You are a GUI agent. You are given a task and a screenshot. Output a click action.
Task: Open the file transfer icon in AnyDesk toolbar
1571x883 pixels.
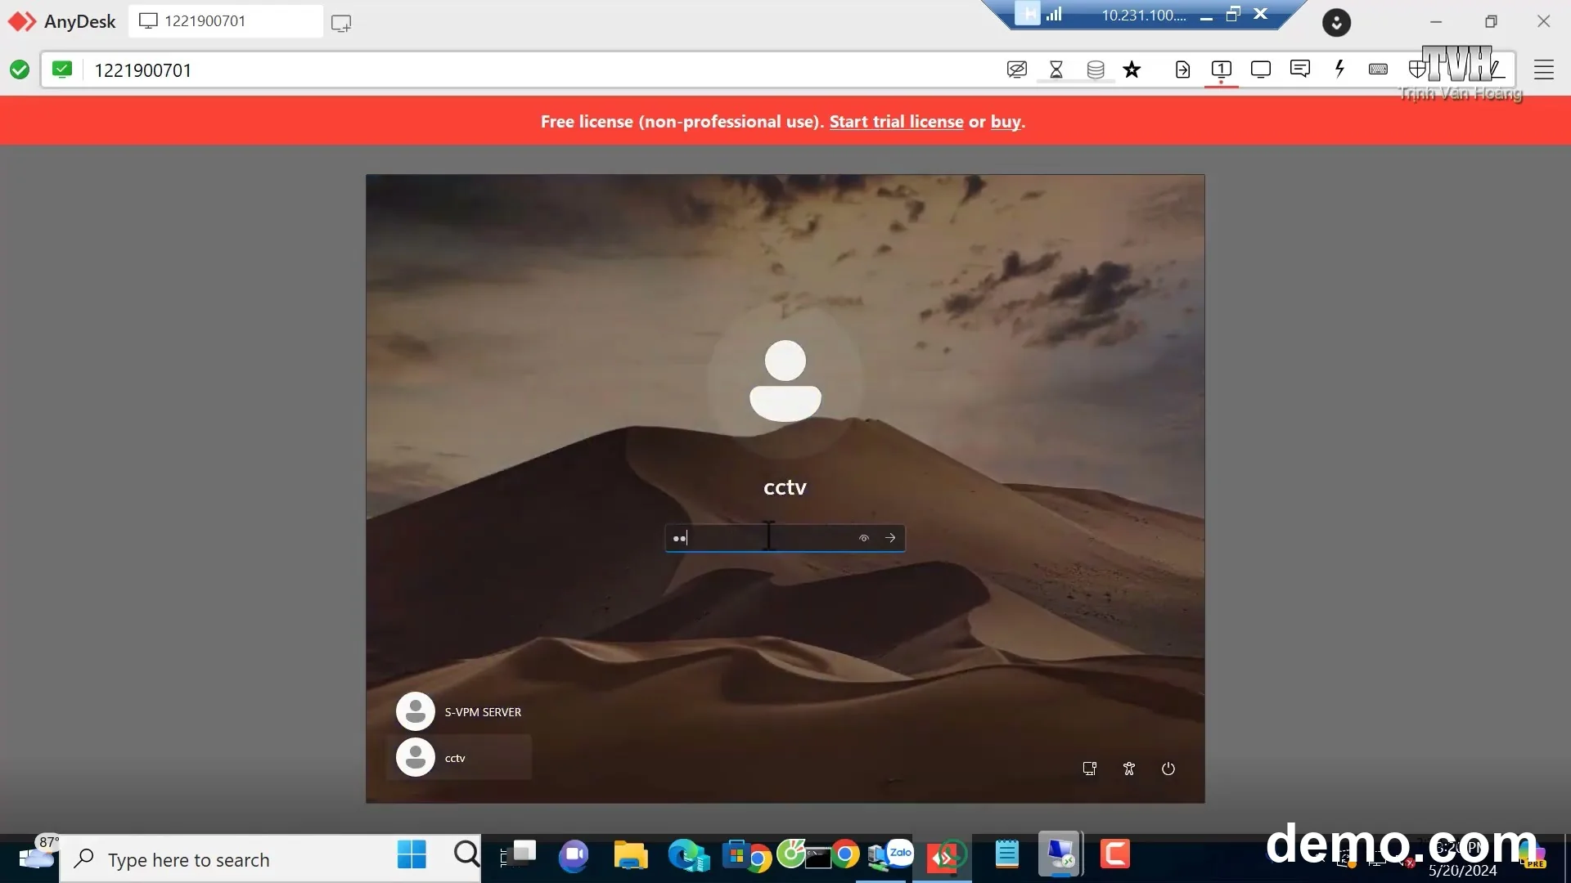1182,69
